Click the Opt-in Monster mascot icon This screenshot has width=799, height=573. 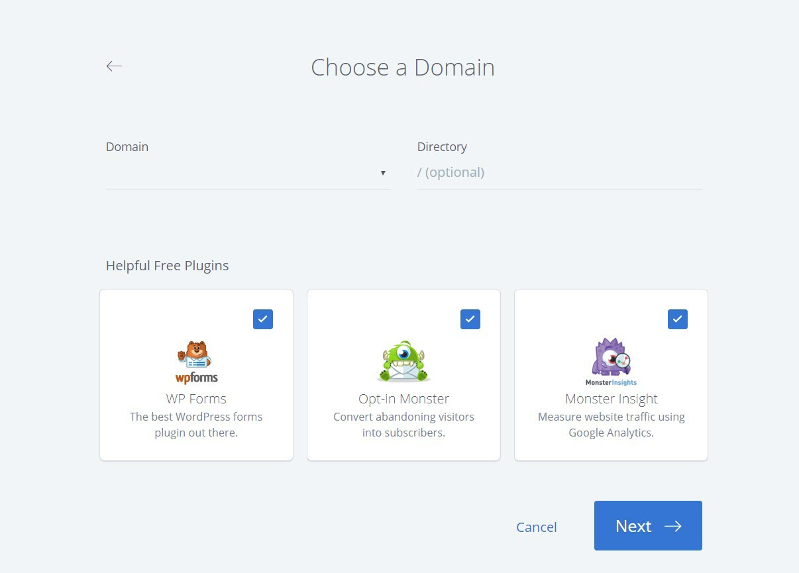pyautogui.click(x=403, y=360)
